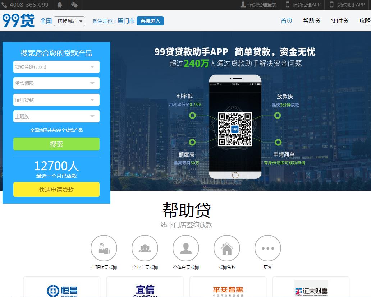This screenshot has width=371, height=297.
Task: Open the 攻略 nav menu item
Action: 365,21
